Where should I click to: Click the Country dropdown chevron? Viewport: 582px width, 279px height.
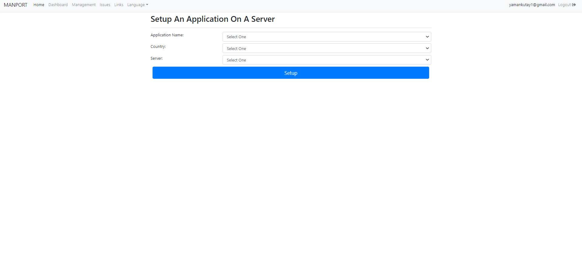[x=427, y=48]
